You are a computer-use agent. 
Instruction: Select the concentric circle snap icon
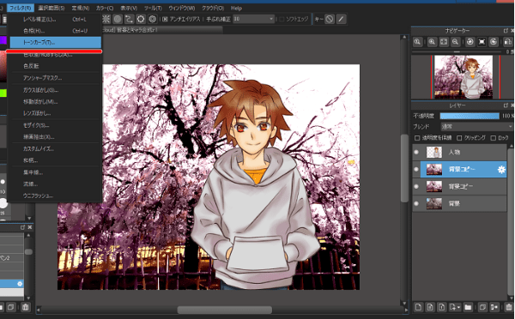coord(118,19)
